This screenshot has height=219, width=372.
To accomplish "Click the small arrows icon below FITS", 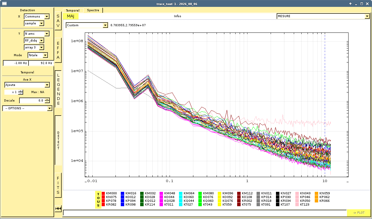I will coord(58,209).
